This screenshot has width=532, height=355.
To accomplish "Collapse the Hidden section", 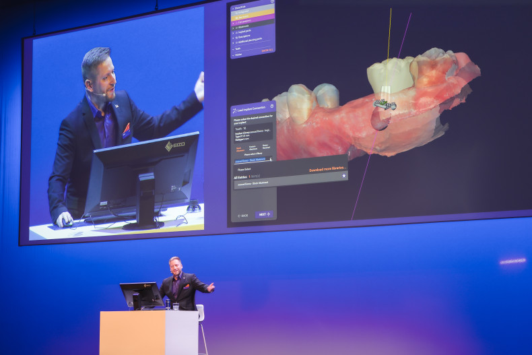I will [x=233, y=55].
